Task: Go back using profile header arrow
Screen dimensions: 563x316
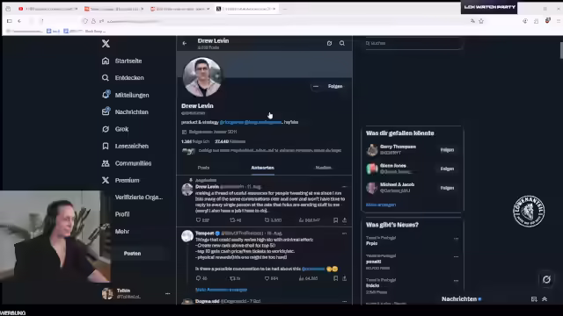Action: pyautogui.click(x=185, y=43)
